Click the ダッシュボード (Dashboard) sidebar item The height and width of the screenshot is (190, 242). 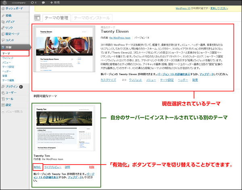(14, 8)
